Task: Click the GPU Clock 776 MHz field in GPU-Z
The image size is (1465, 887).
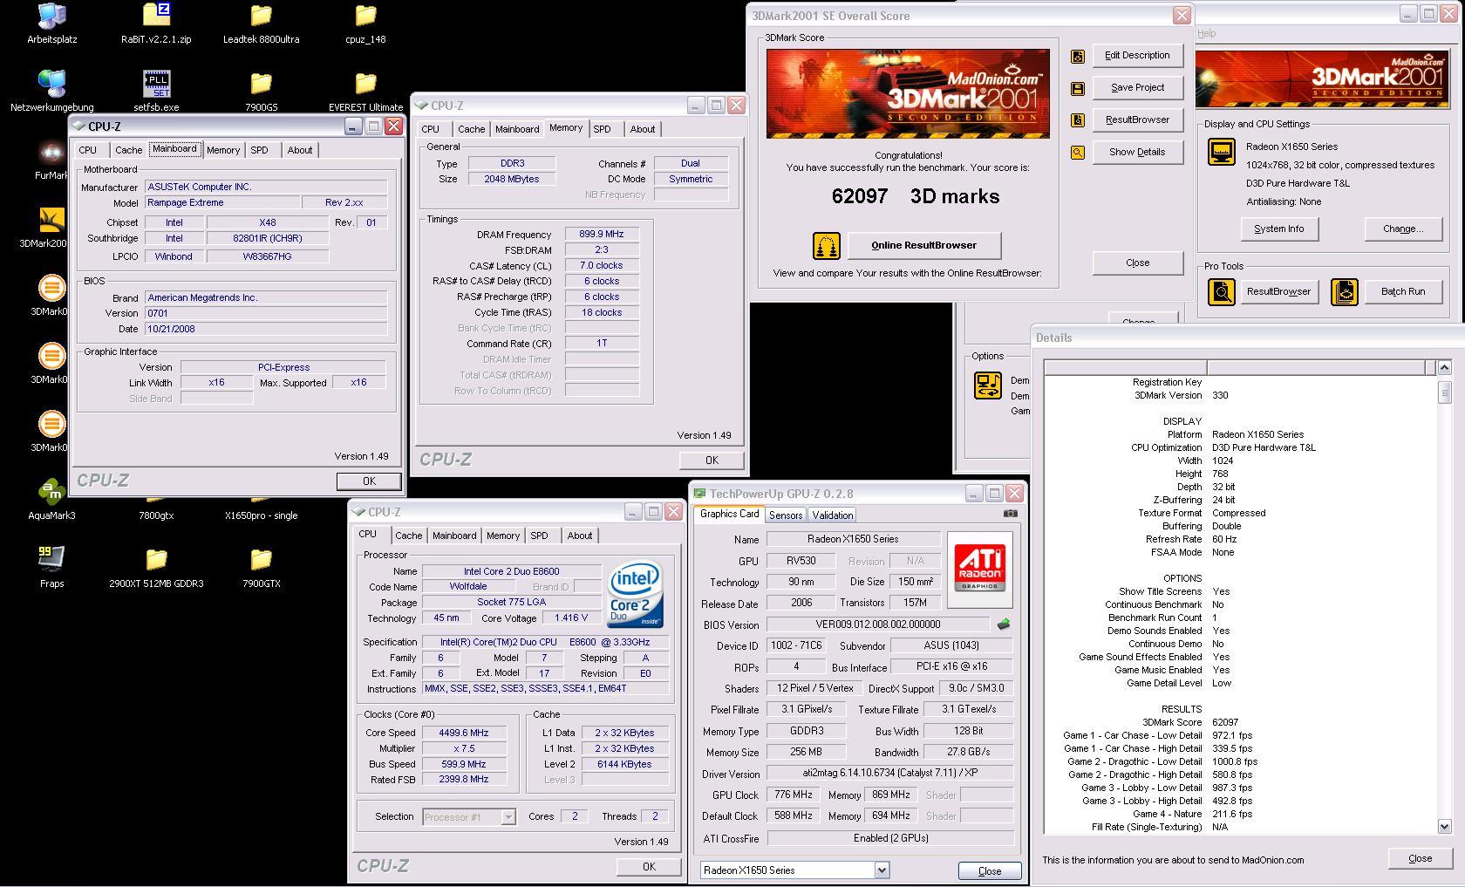Action: pyautogui.click(x=794, y=795)
